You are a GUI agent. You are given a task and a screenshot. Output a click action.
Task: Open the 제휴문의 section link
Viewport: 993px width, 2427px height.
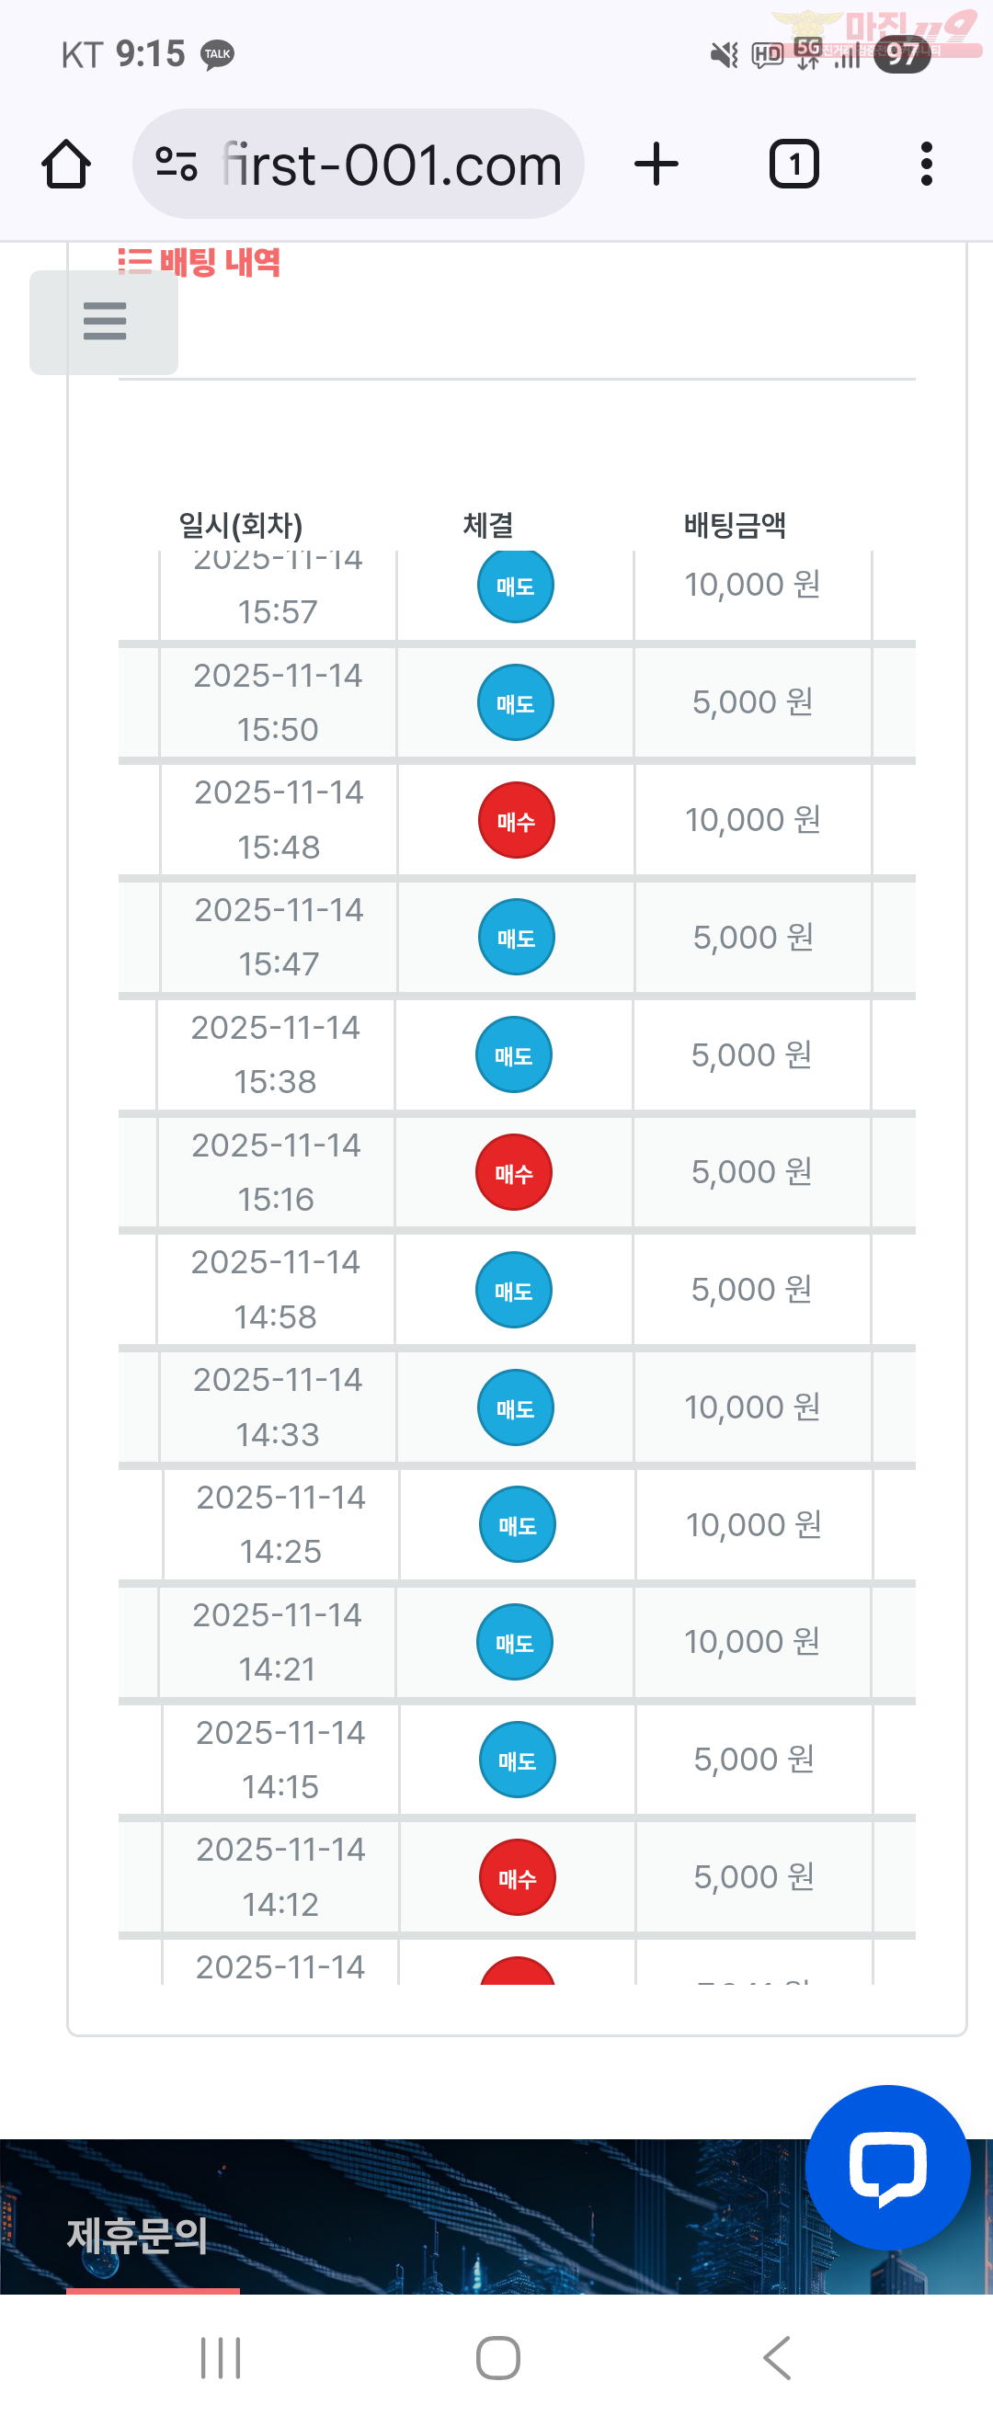tap(138, 2234)
